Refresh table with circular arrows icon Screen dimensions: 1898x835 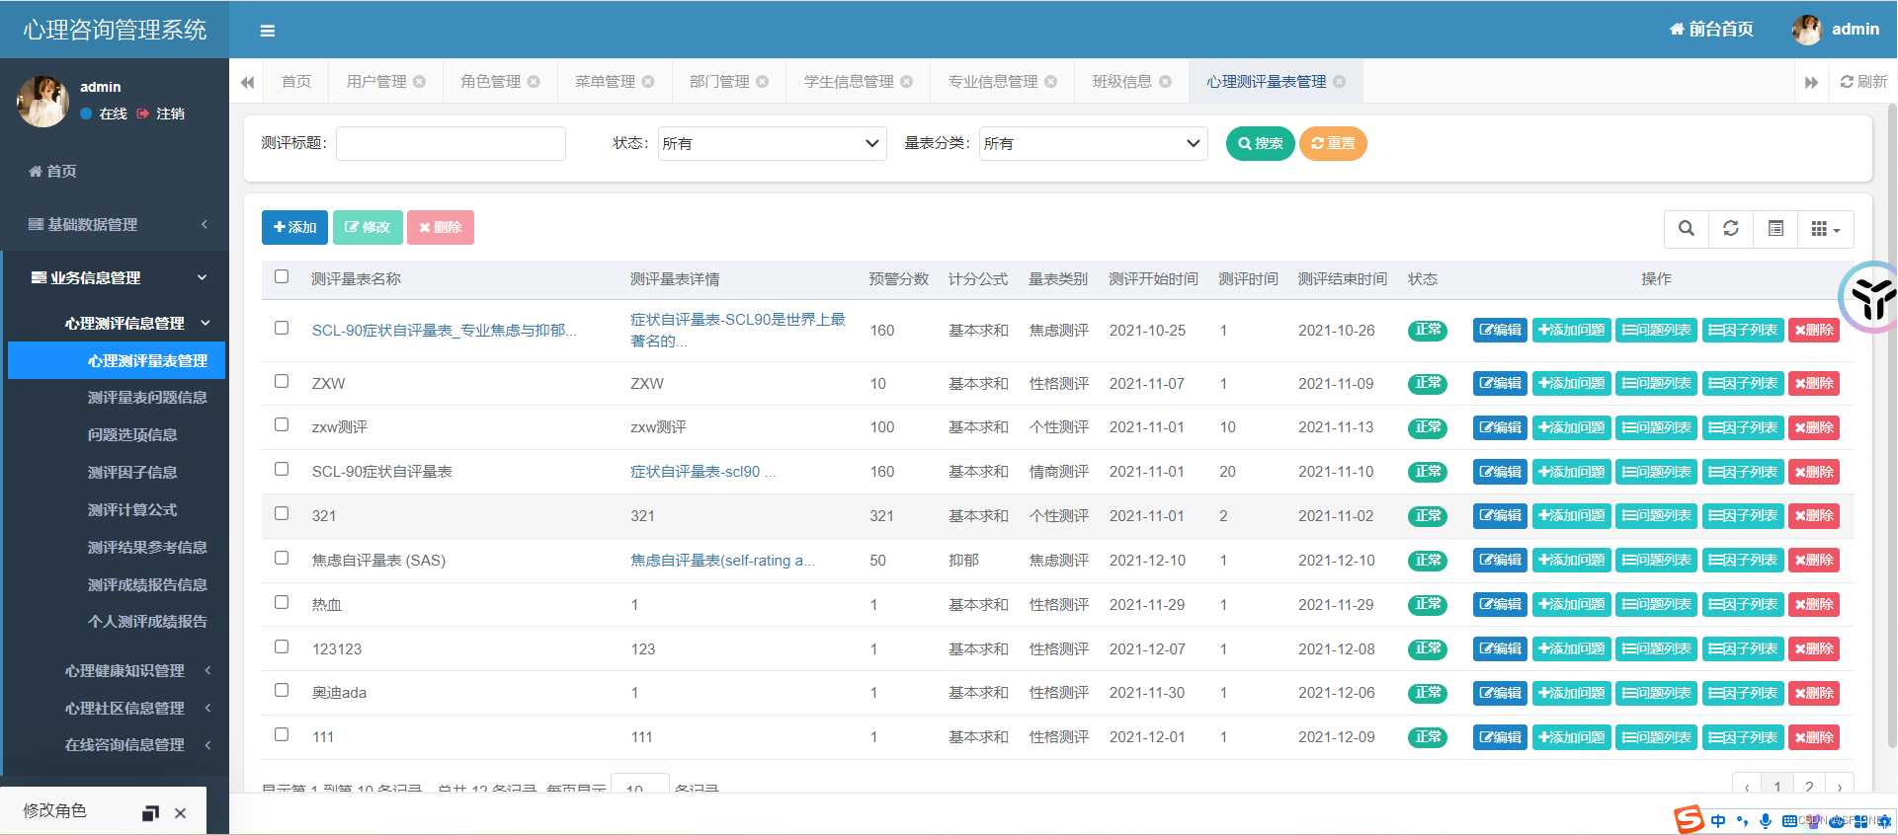tap(1731, 229)
